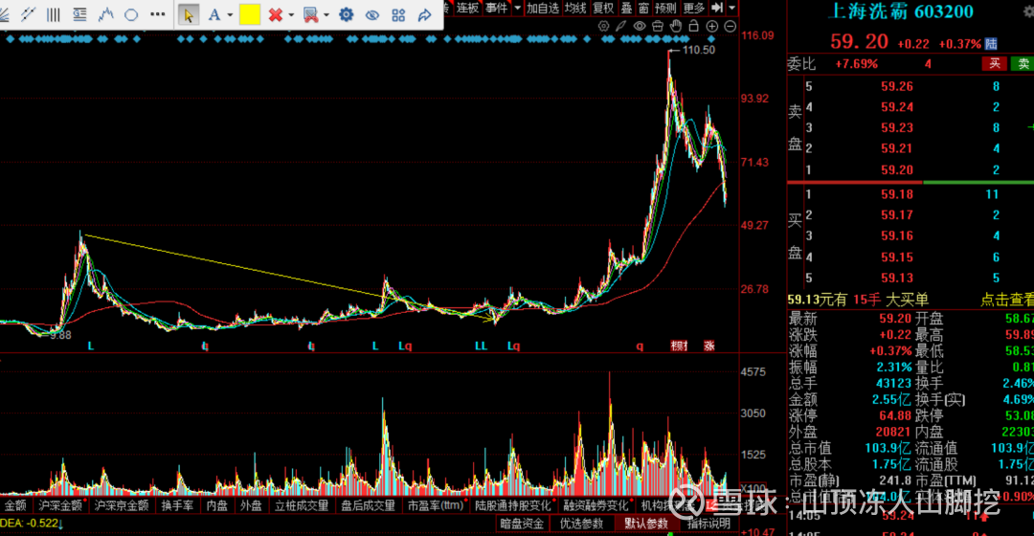Click the green 卖 sell button
The height and width of the screenshot is (536, 1034).
coord(1023,64)
